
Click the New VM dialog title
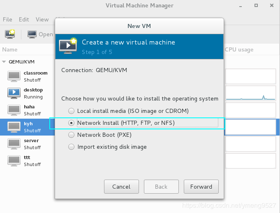click(x=139, y=26)
